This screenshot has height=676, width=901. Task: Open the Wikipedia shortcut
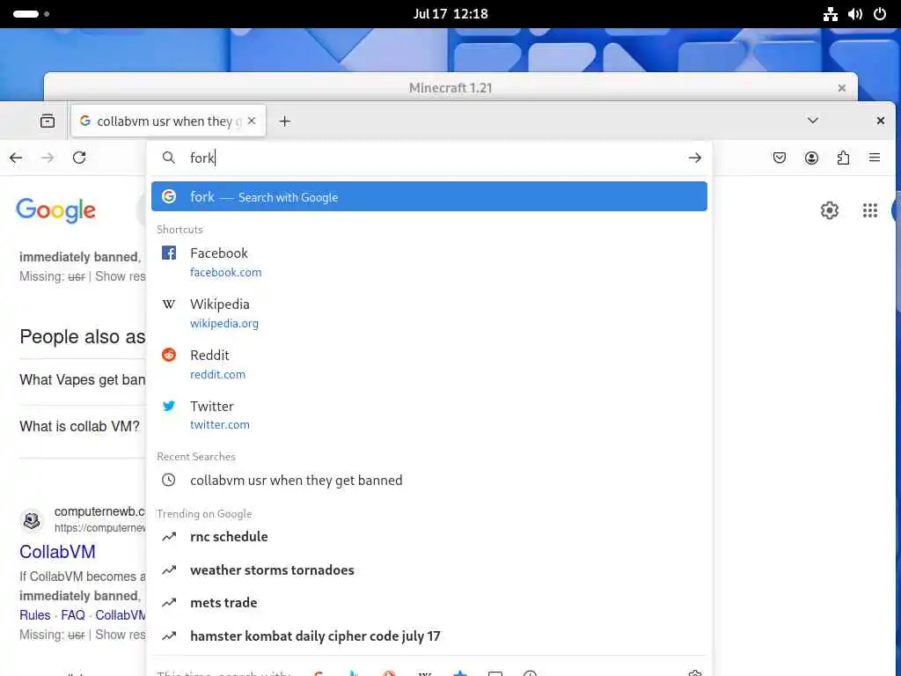click(x=429, y=313)
